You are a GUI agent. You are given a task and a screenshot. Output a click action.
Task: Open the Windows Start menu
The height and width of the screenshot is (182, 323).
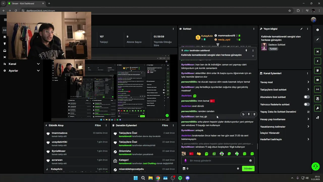click(136, 178)
